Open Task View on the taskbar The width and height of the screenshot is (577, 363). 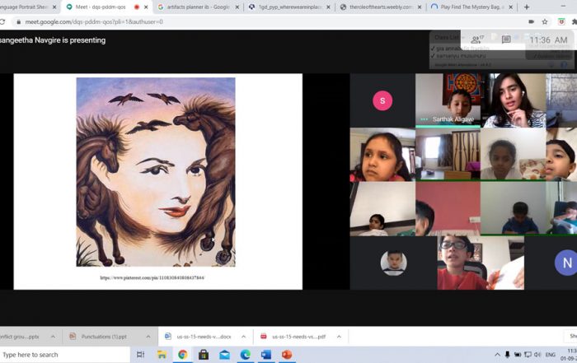coord(141,355)
